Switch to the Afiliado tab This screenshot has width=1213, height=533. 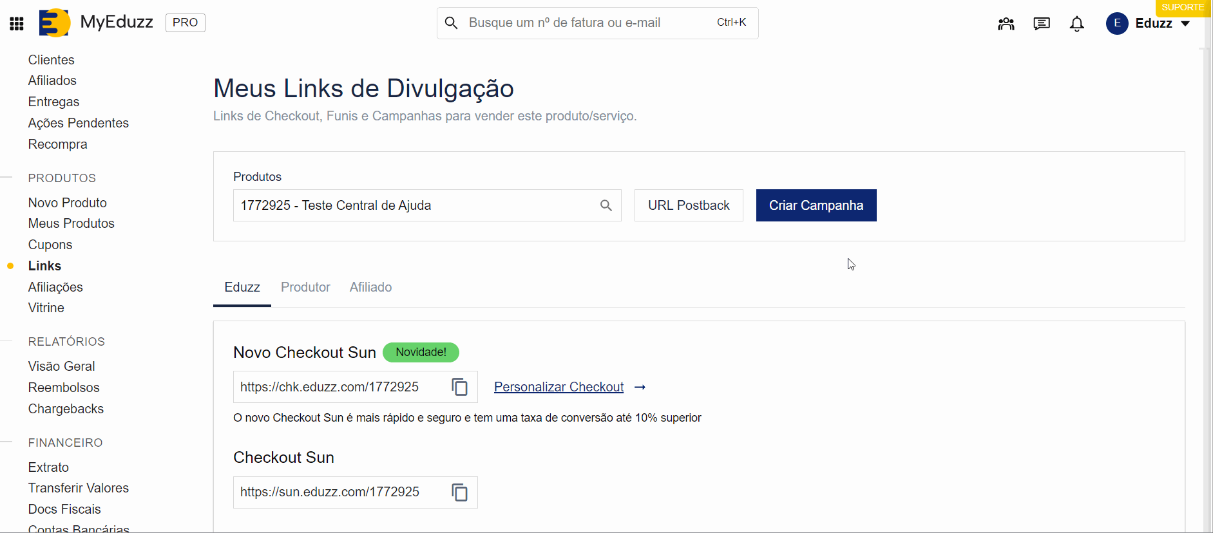click(x=370, y=287)
